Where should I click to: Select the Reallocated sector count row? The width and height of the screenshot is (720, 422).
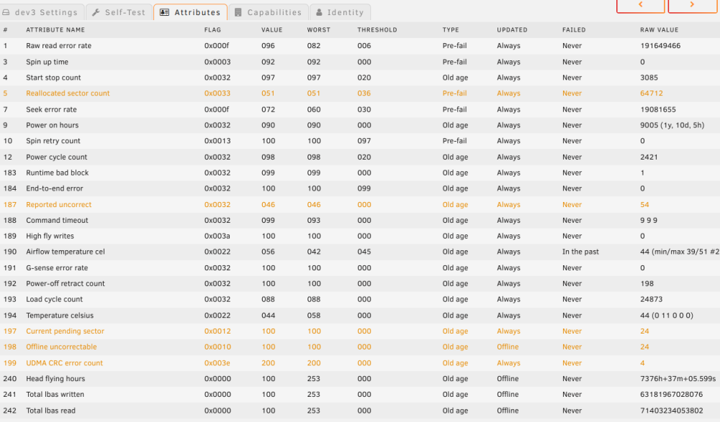pos(360,93)
